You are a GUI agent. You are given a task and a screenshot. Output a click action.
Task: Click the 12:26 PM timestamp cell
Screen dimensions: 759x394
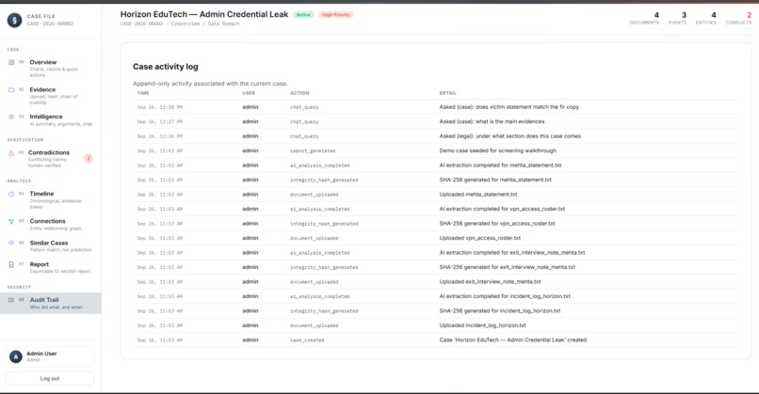pos(160,136)
